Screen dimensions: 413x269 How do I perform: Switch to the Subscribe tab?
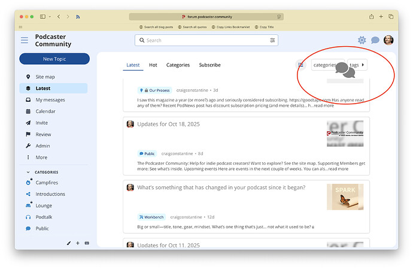[209, 65]
